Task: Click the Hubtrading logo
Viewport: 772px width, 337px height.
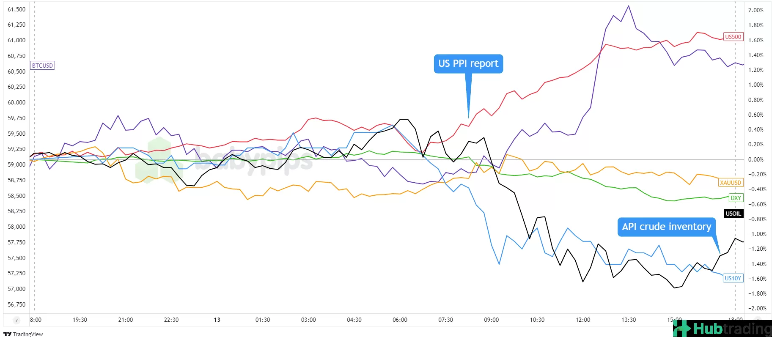Action: point(722,329)
